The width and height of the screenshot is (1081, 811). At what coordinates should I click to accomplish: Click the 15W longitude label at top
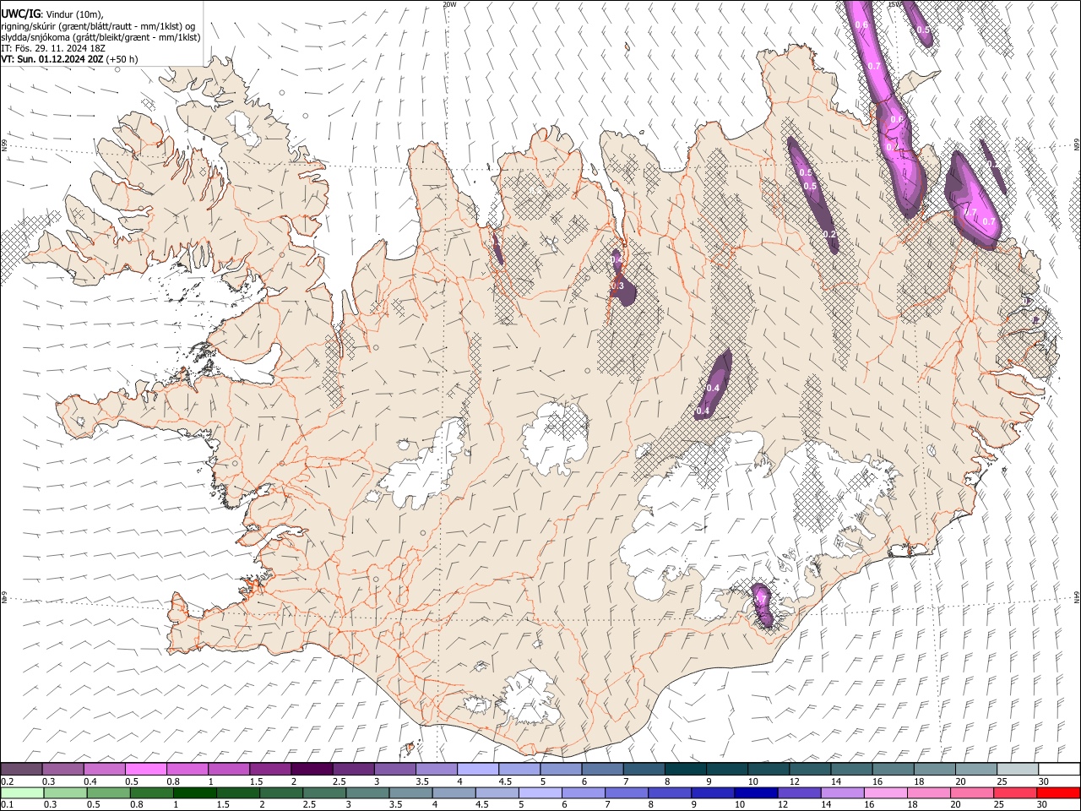coord(894,4)
